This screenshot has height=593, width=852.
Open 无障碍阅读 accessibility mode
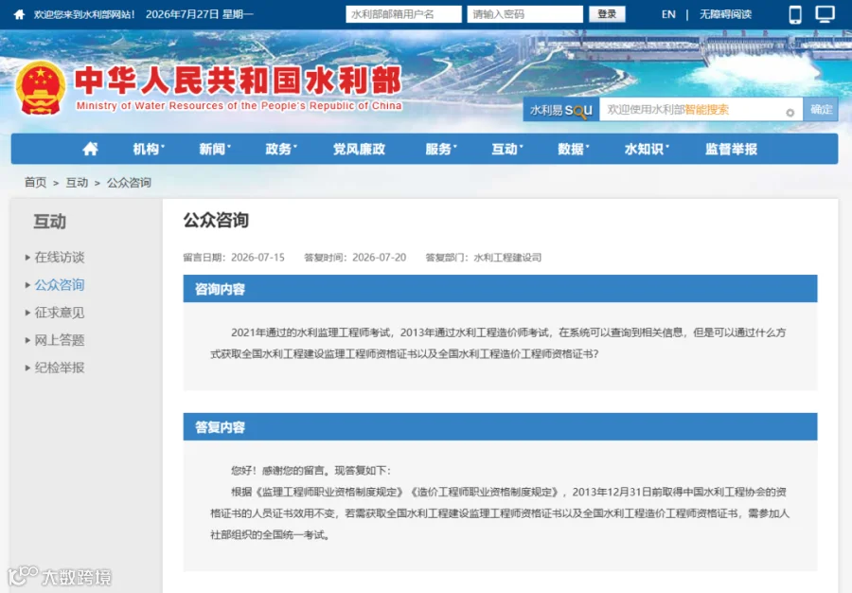coord(725,14)
